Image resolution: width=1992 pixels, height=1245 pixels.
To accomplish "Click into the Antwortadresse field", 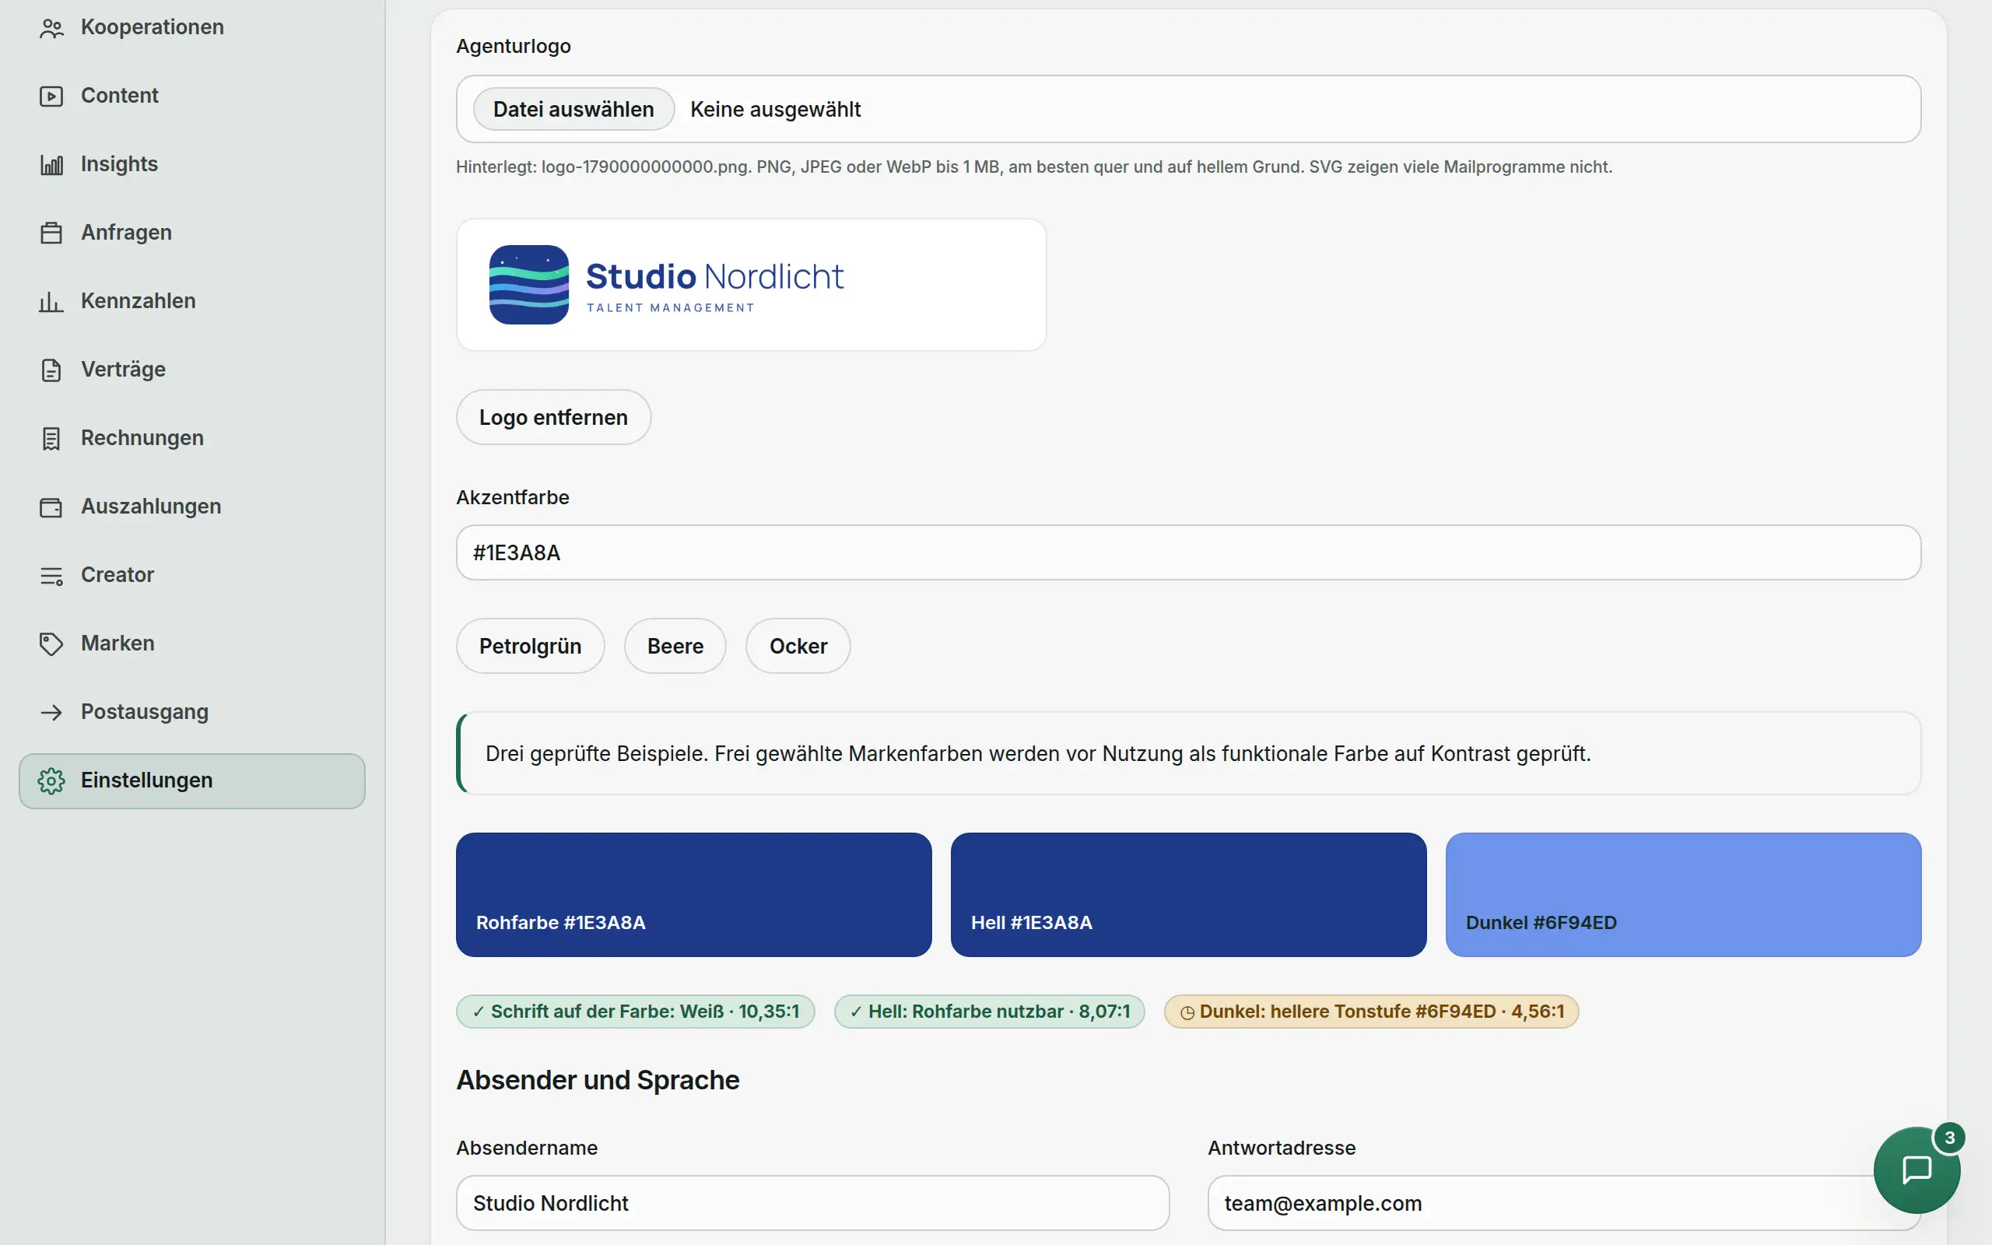I will click(1564, 1203).
